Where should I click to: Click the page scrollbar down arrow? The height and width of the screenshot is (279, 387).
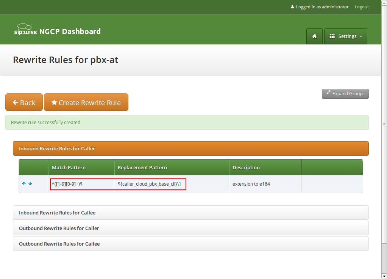(x=384, y=276)
